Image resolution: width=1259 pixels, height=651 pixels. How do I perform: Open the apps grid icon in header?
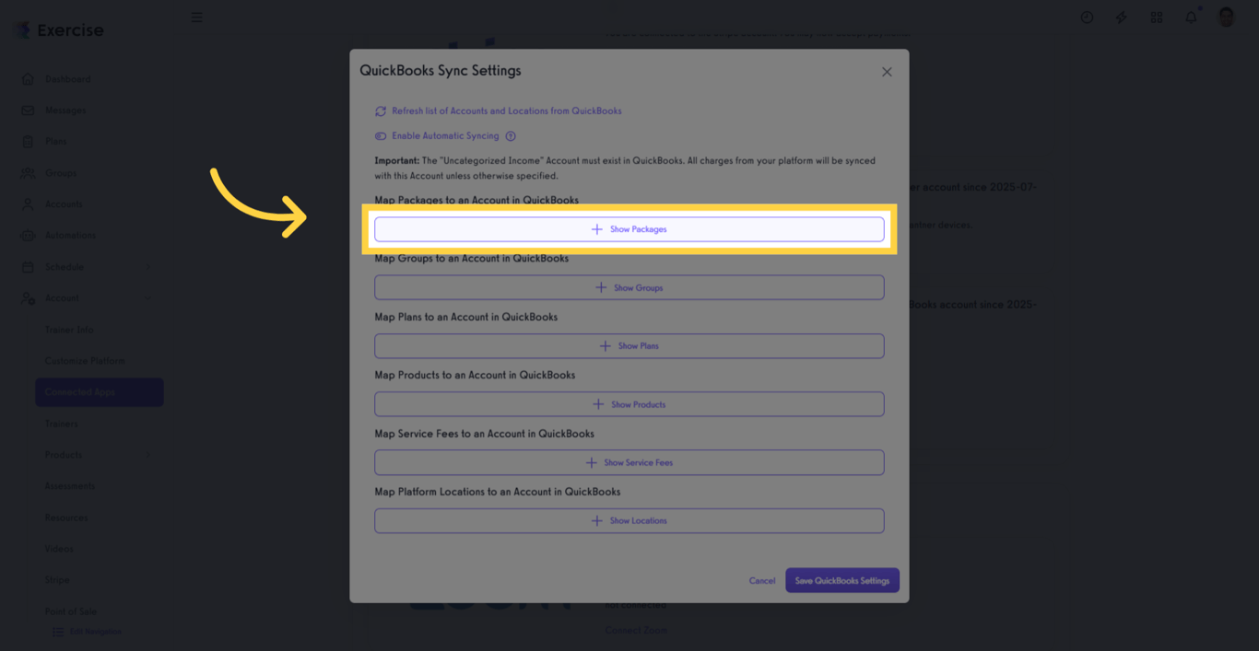pyautogui.click(x=1157, y=17)
